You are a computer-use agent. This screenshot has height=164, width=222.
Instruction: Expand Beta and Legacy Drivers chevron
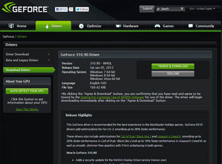click(x=49, y=60)
